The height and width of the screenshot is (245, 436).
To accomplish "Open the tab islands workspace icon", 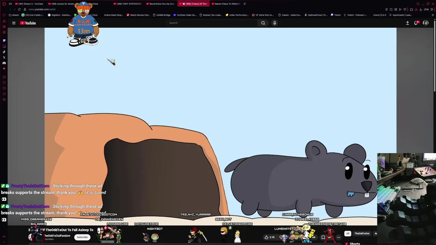I will (x=10, y=4).
